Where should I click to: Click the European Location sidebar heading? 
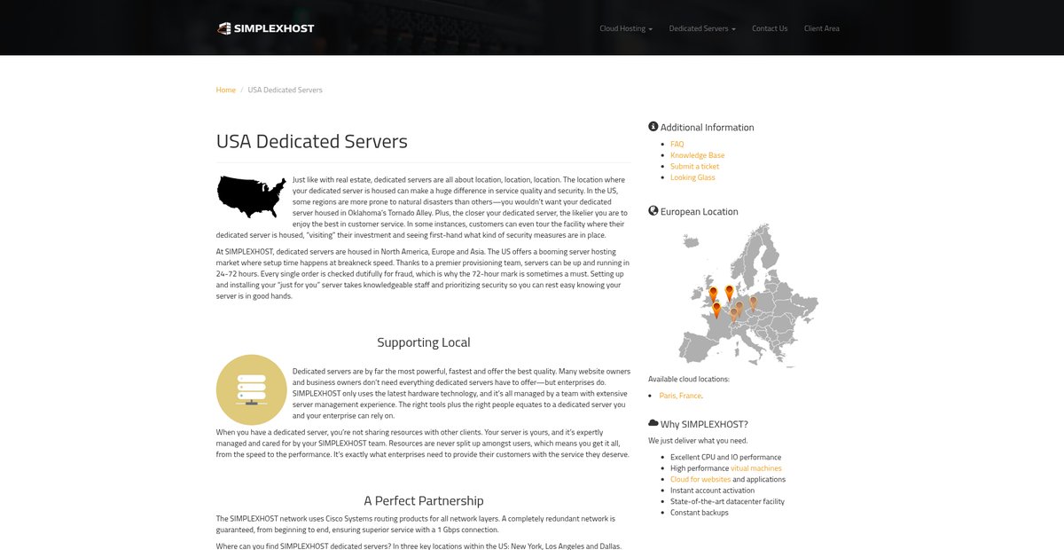[700, 211]
